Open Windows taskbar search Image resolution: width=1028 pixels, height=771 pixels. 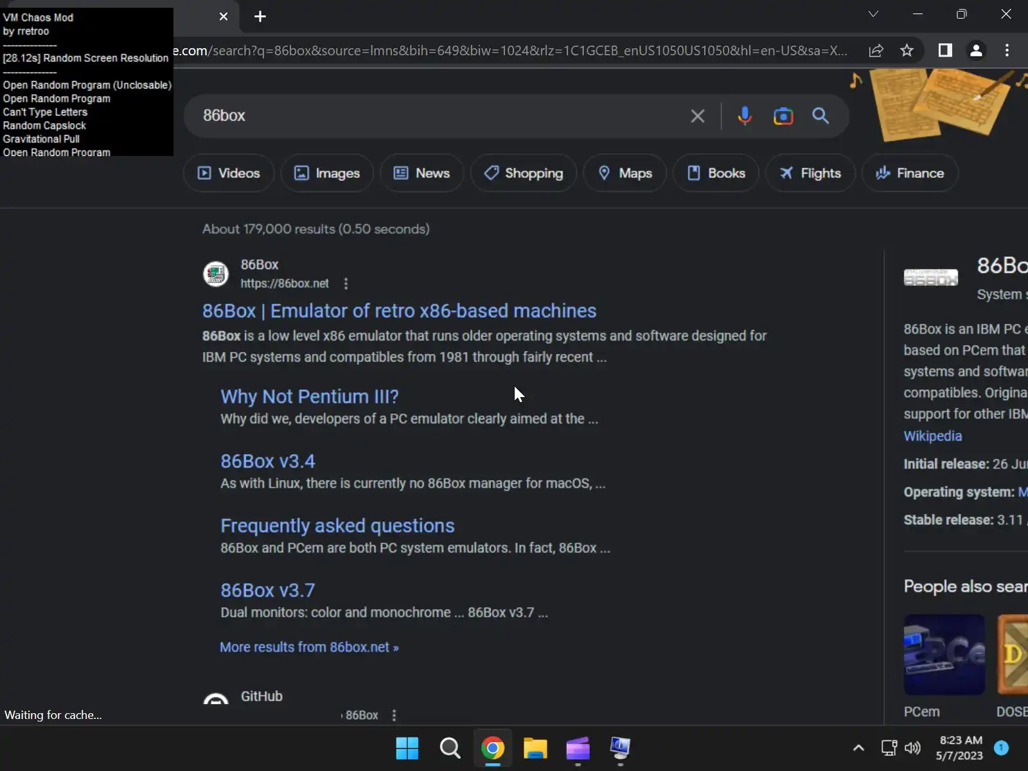point(450,748)
